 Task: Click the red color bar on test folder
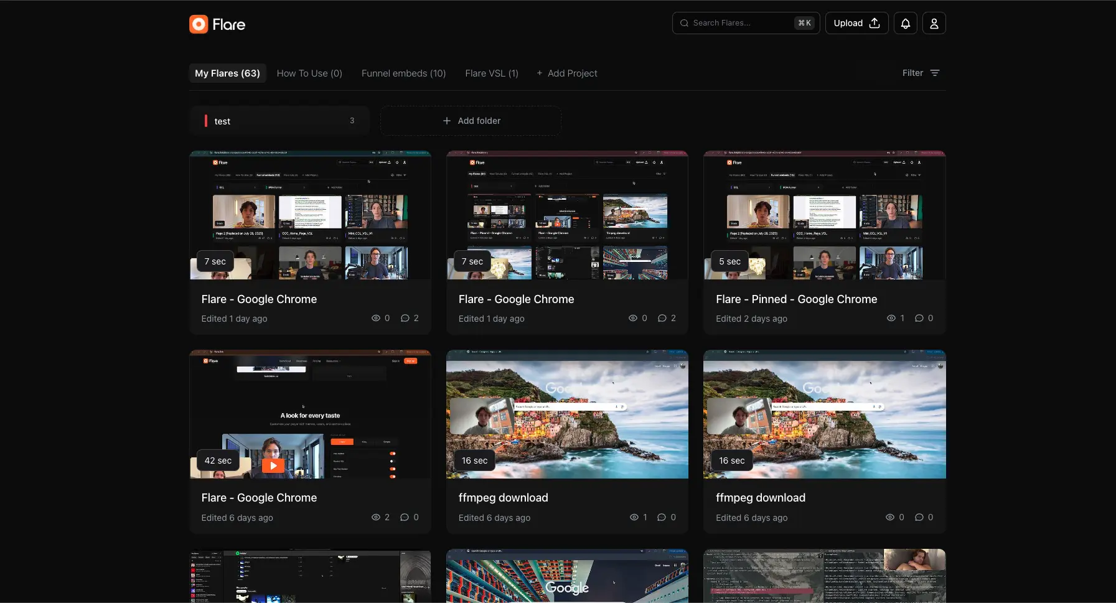click(x=206, y=121)
